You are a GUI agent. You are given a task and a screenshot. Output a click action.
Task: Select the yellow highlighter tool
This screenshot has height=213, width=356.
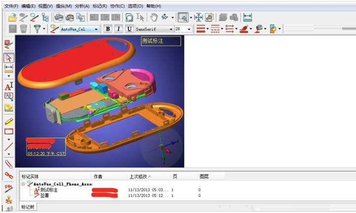[8, 121]
